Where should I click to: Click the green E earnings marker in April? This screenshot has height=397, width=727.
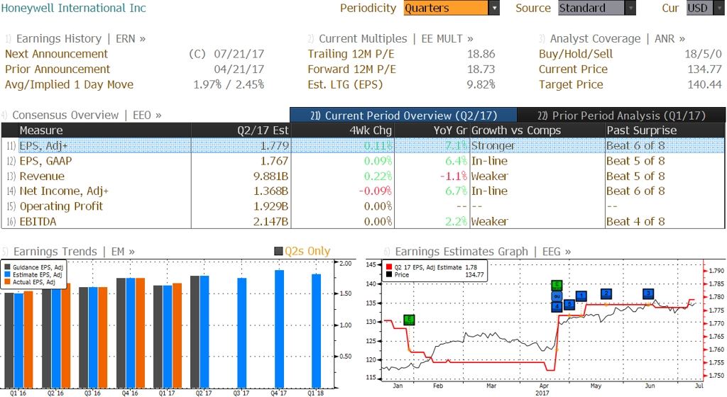[x=557, y=285]
